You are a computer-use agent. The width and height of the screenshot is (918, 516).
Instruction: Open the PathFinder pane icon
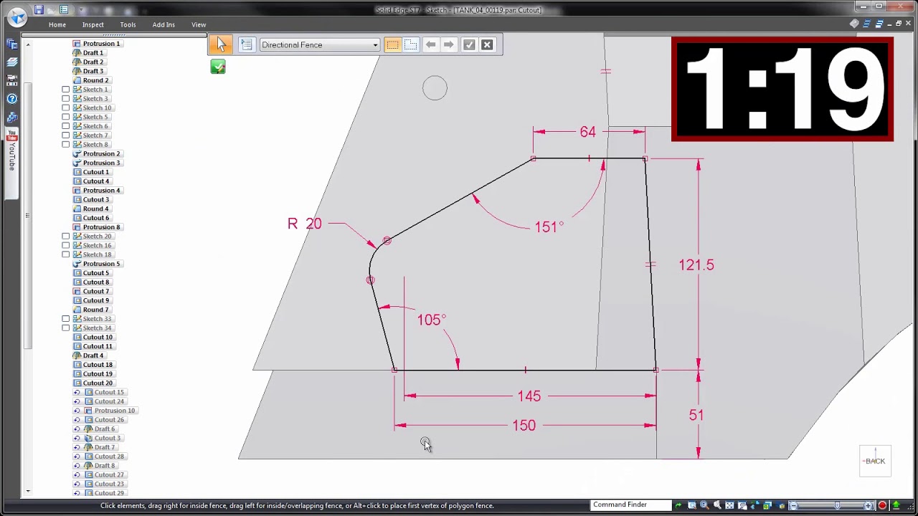11,44
